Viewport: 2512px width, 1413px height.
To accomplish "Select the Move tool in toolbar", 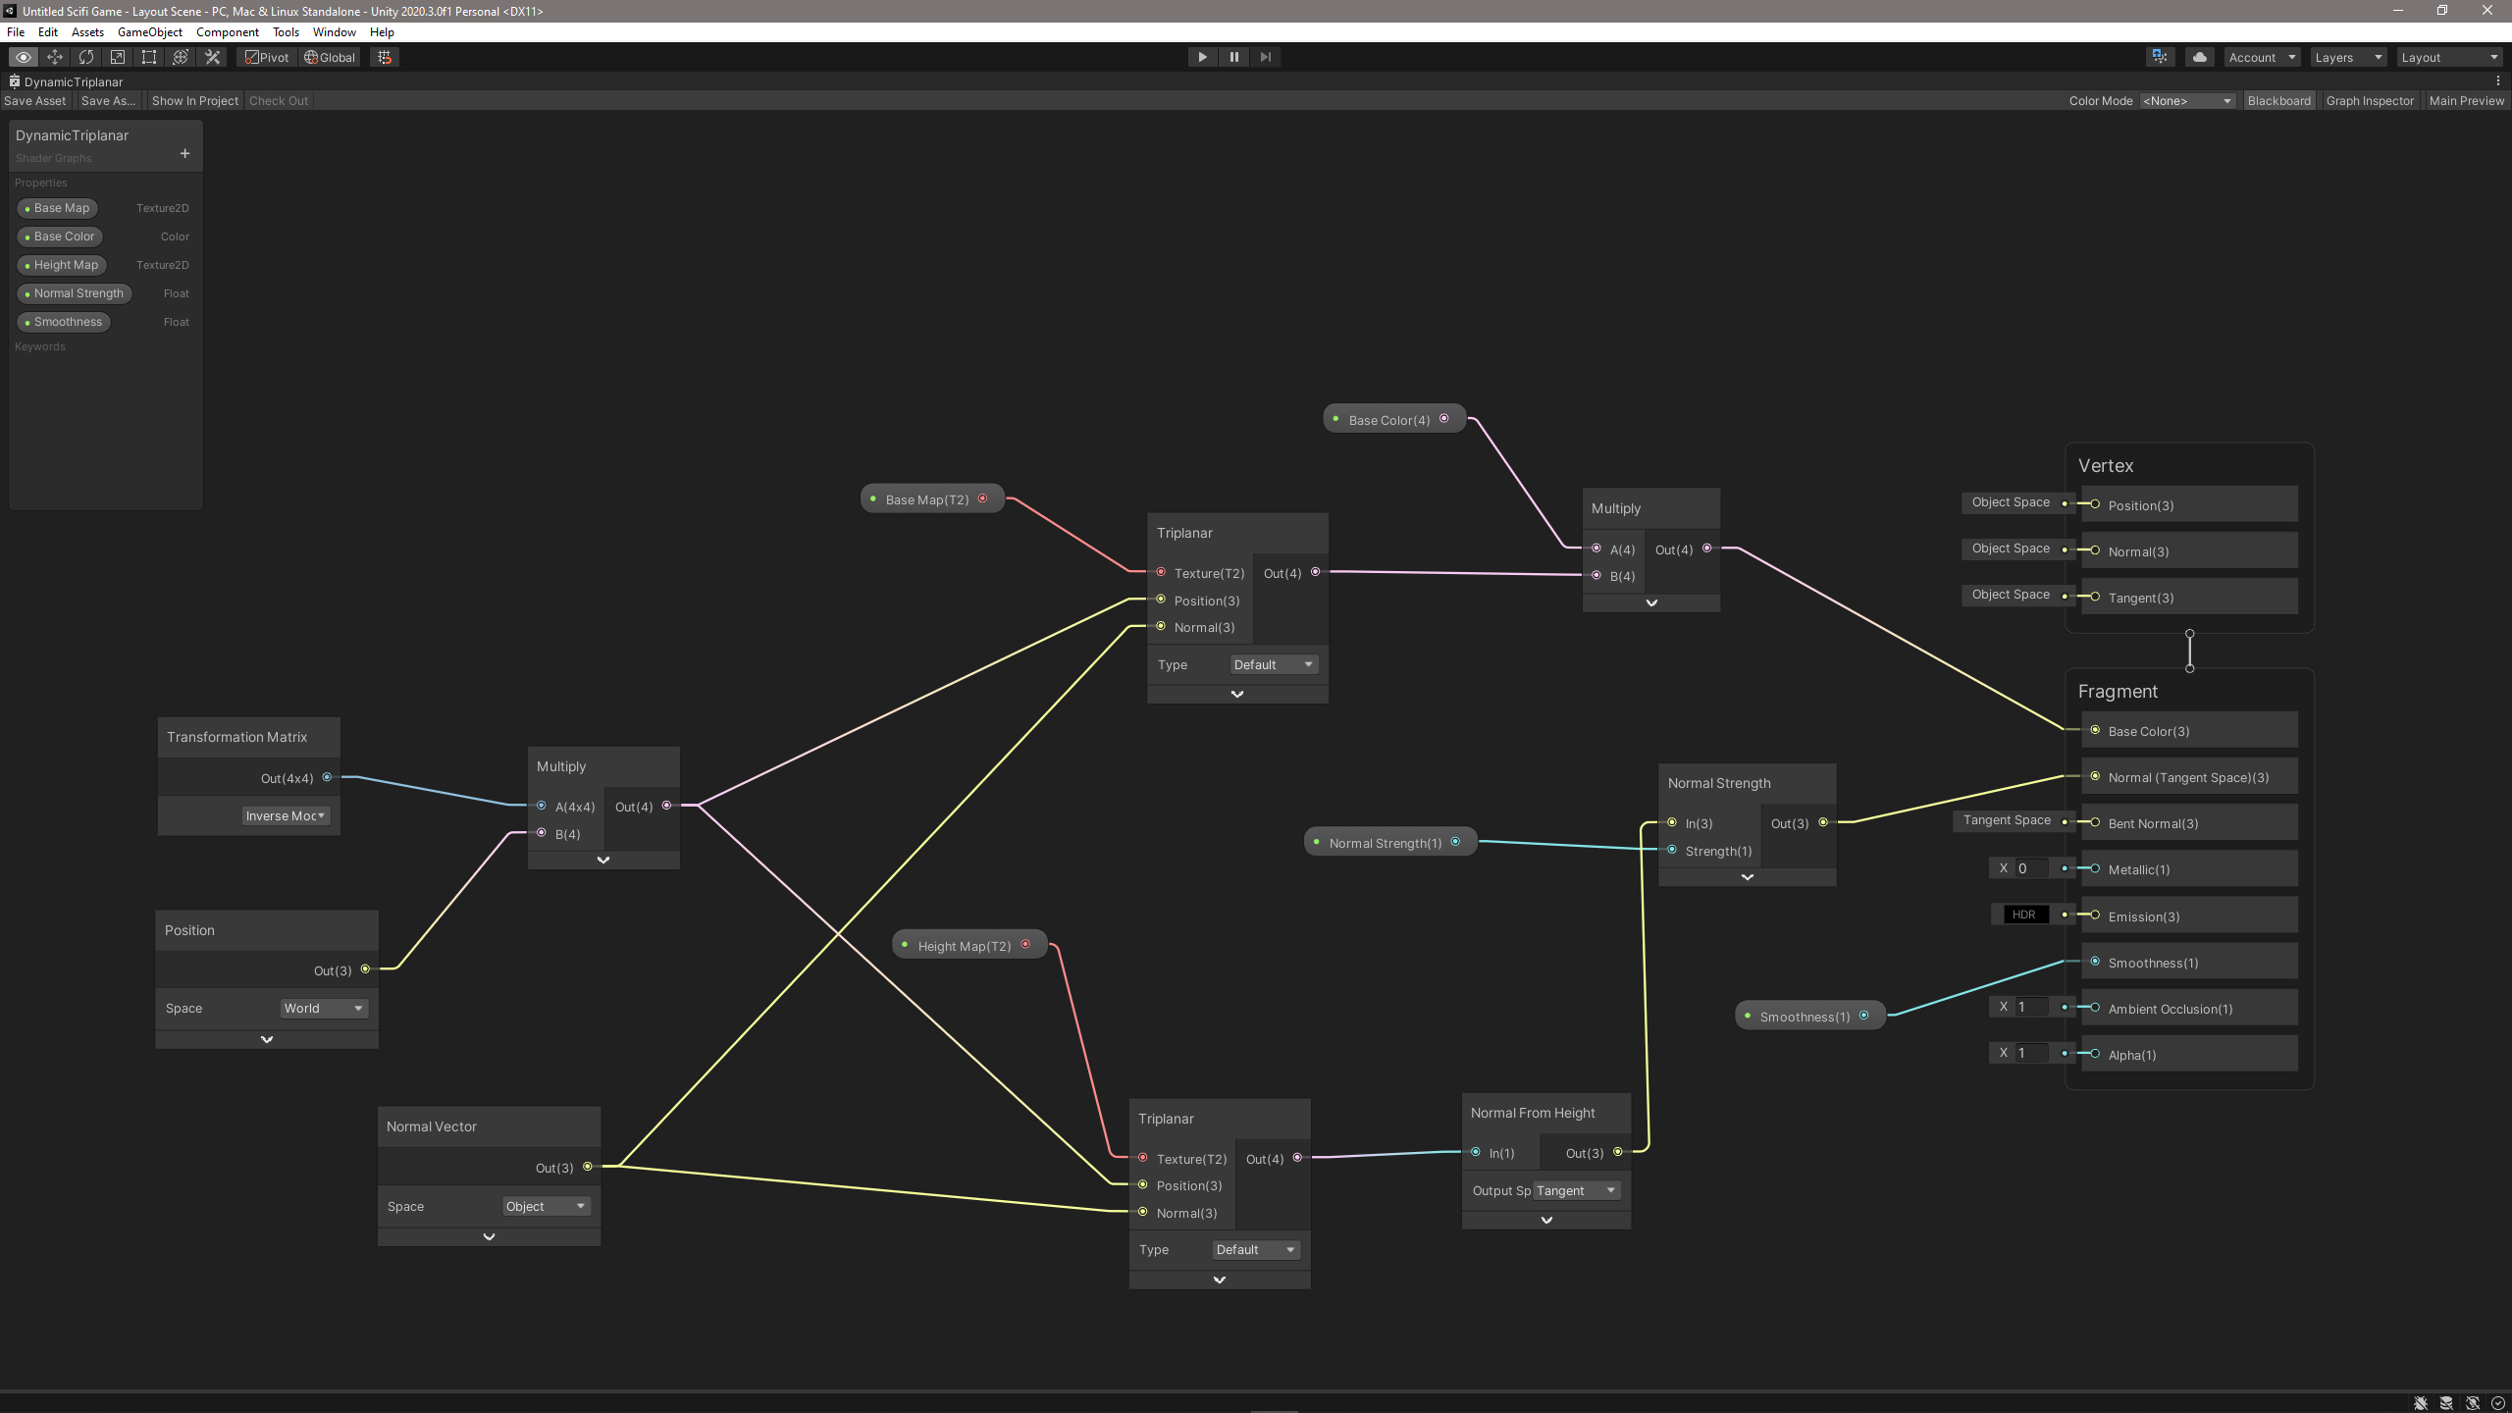I will tap(55, 57).
